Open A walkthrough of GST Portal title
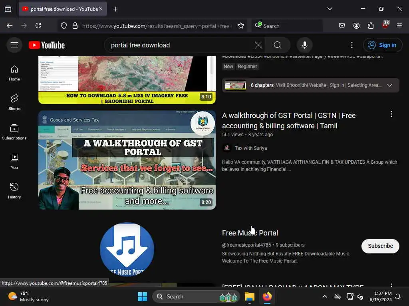The image size is (409, 306). click(x=289, y=120)
